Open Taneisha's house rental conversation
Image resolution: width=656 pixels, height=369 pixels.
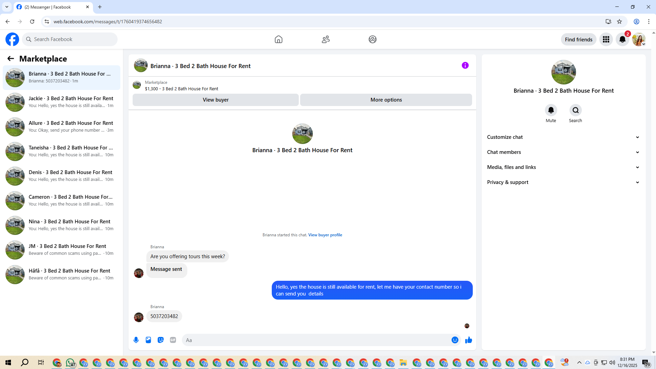(62, 151)
